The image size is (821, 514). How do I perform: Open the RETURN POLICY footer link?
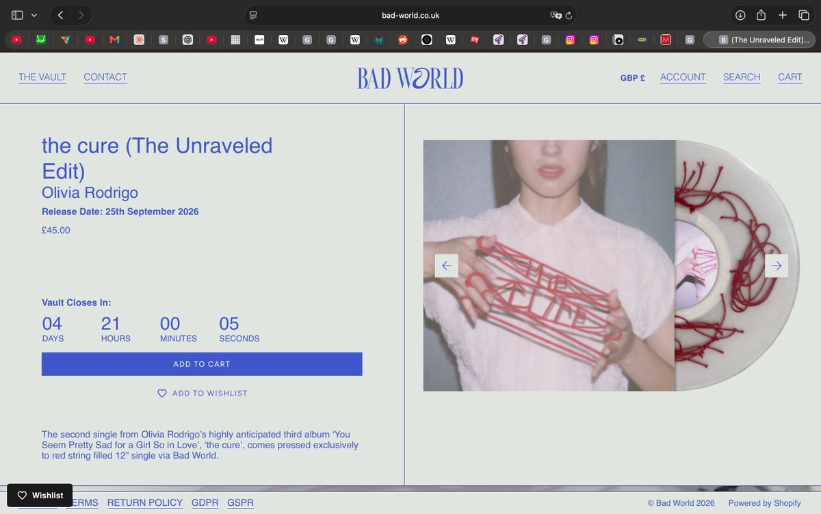(145, 503)
